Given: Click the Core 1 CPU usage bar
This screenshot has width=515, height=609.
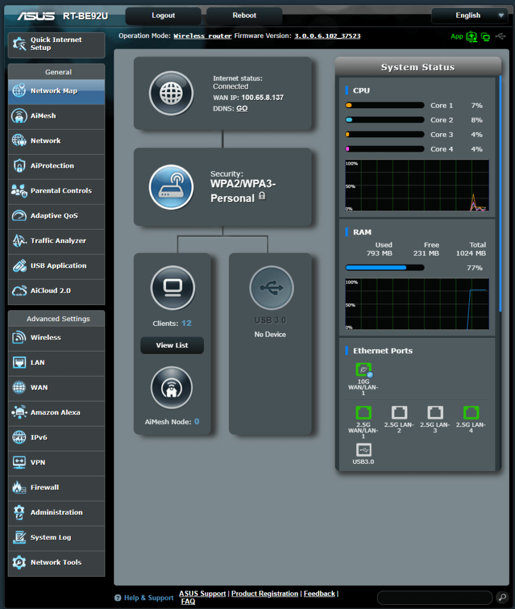Looking at the screenshot, I should pyautogui.click(x=385, y=105).
